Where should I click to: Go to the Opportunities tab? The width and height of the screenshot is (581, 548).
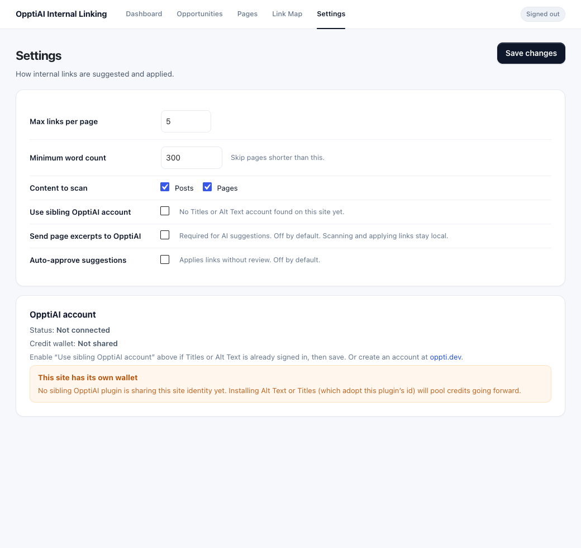[199, 14]
